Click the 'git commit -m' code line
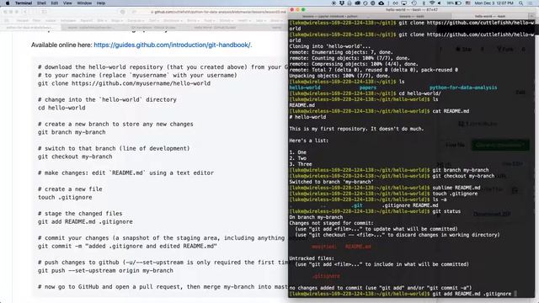The image size is (539, 303). (127, 246)
